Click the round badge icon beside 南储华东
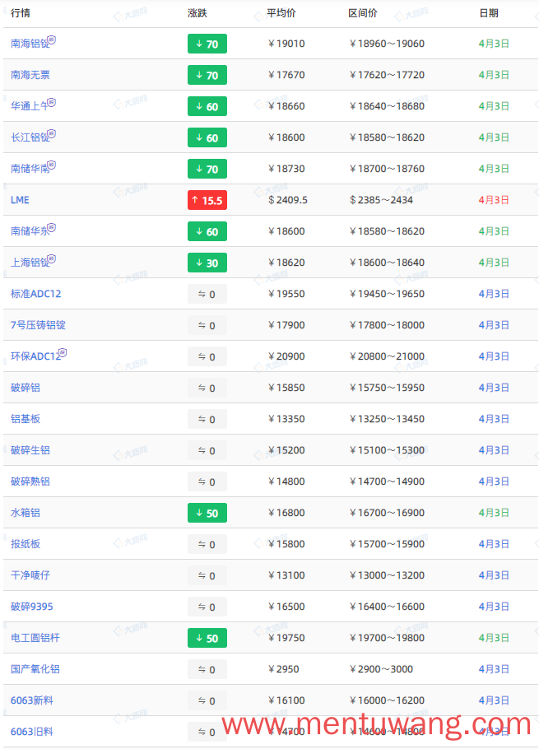This screenshot has height=749, width=539. (52, 227)
